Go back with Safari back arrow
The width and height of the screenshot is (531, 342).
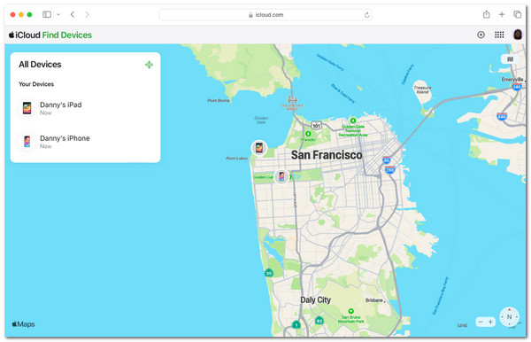(x=73, y=14)
